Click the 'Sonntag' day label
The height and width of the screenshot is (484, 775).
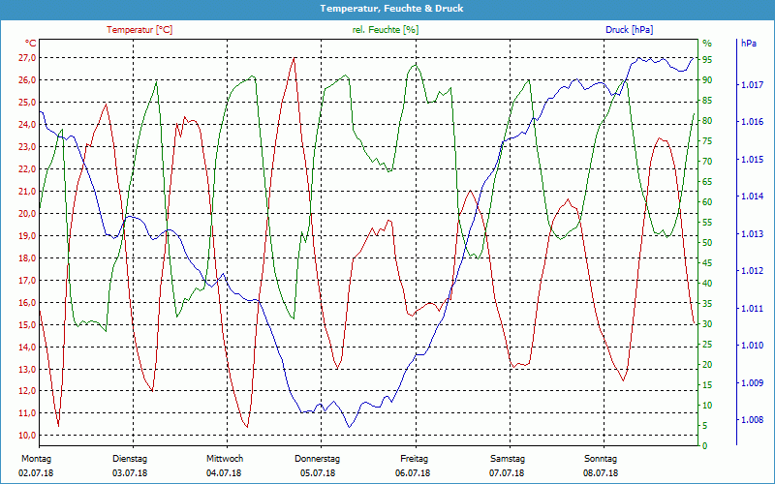601,459
